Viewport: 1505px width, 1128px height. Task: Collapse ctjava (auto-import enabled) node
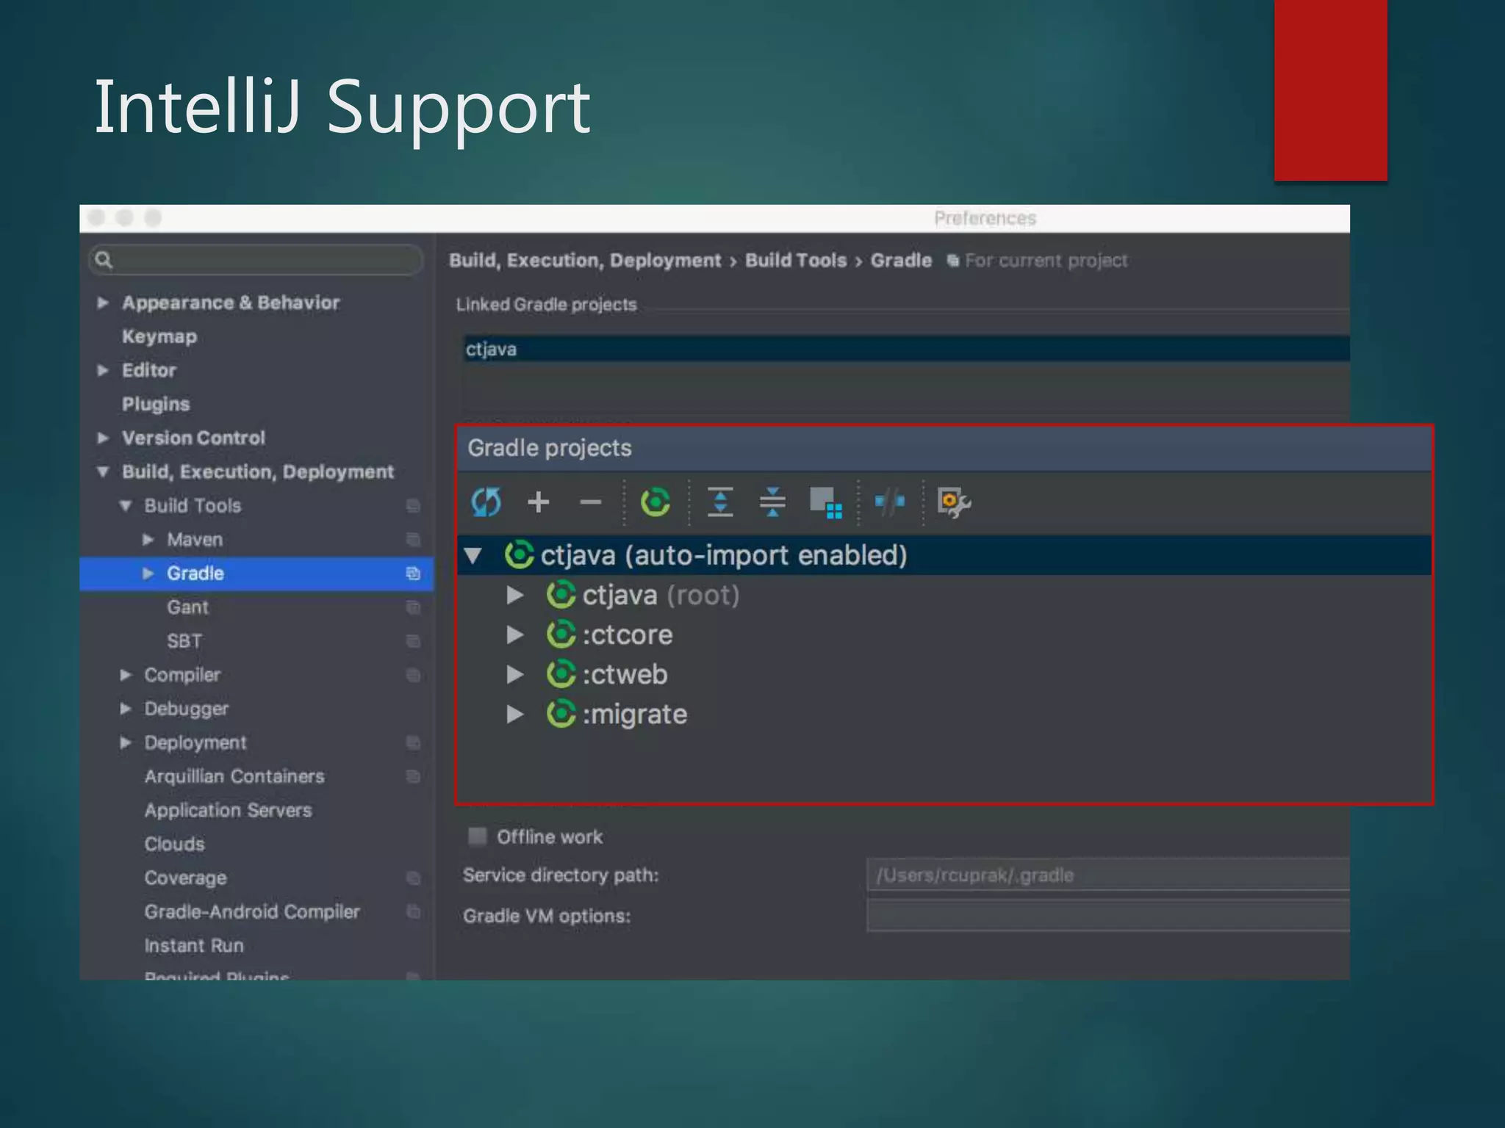click(x=473, y=555)
